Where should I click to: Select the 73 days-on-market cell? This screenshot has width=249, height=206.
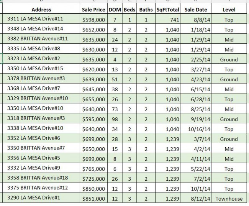point(115,109)
